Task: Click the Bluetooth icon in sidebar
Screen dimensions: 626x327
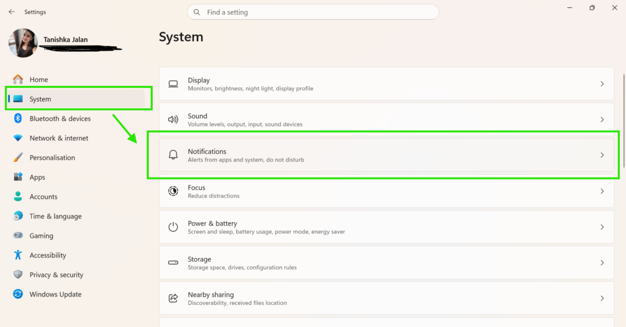Action: [x=18, y=118]
